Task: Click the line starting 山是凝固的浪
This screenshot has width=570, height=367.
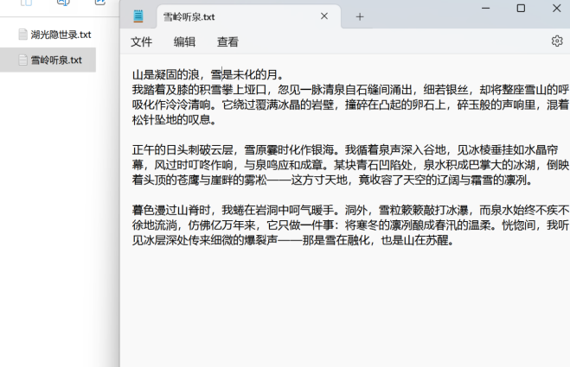Action: [x=208, y=75]
